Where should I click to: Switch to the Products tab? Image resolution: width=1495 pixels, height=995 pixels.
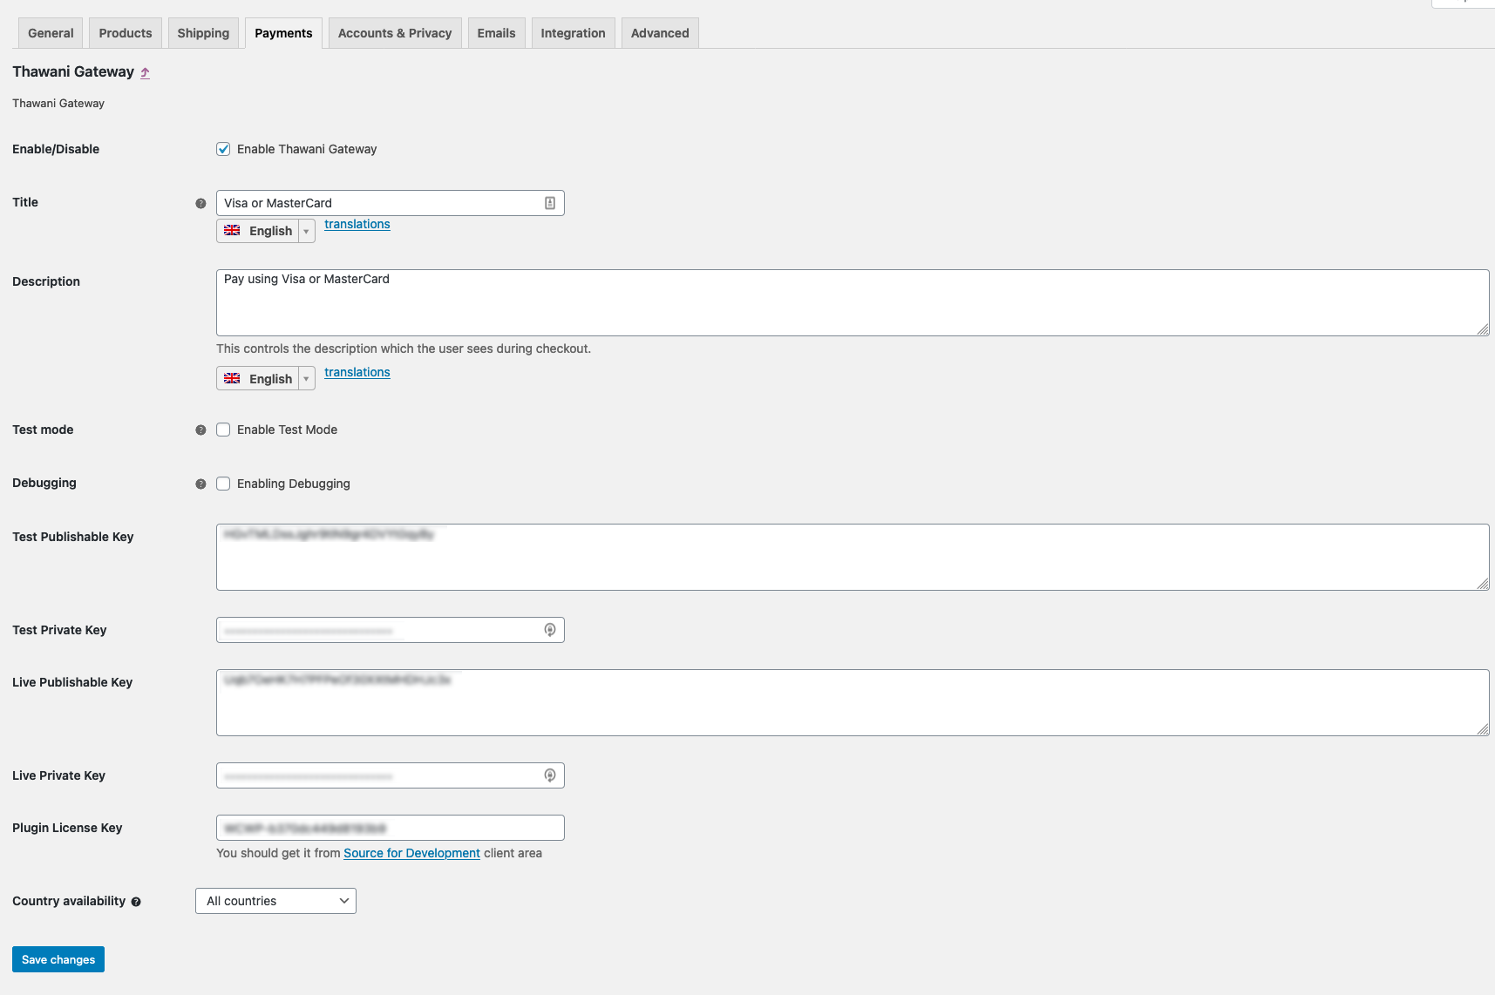126,33
